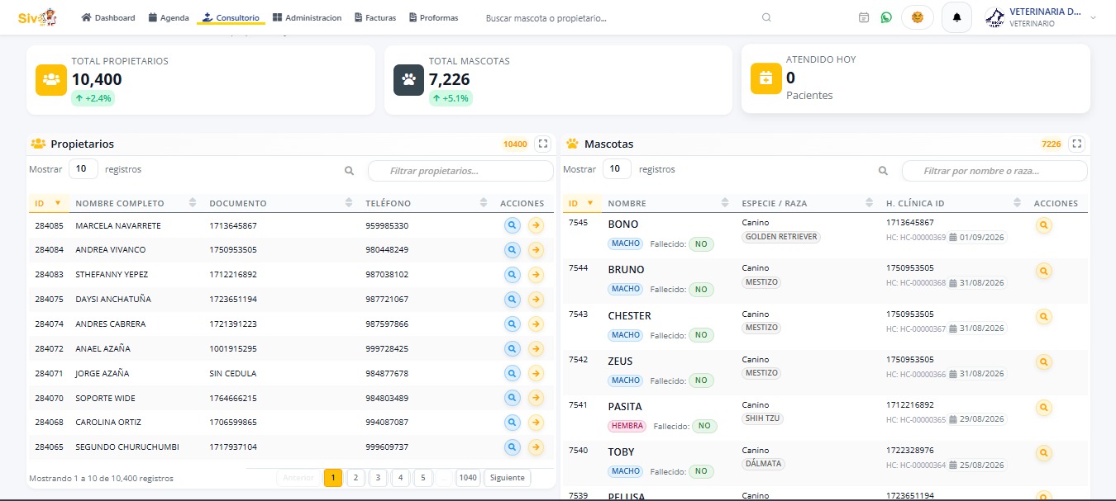The width and height of the screenshot is (1116, 501).
Task: View details for Daysi Anchatuña
Action: click(512, 299)
